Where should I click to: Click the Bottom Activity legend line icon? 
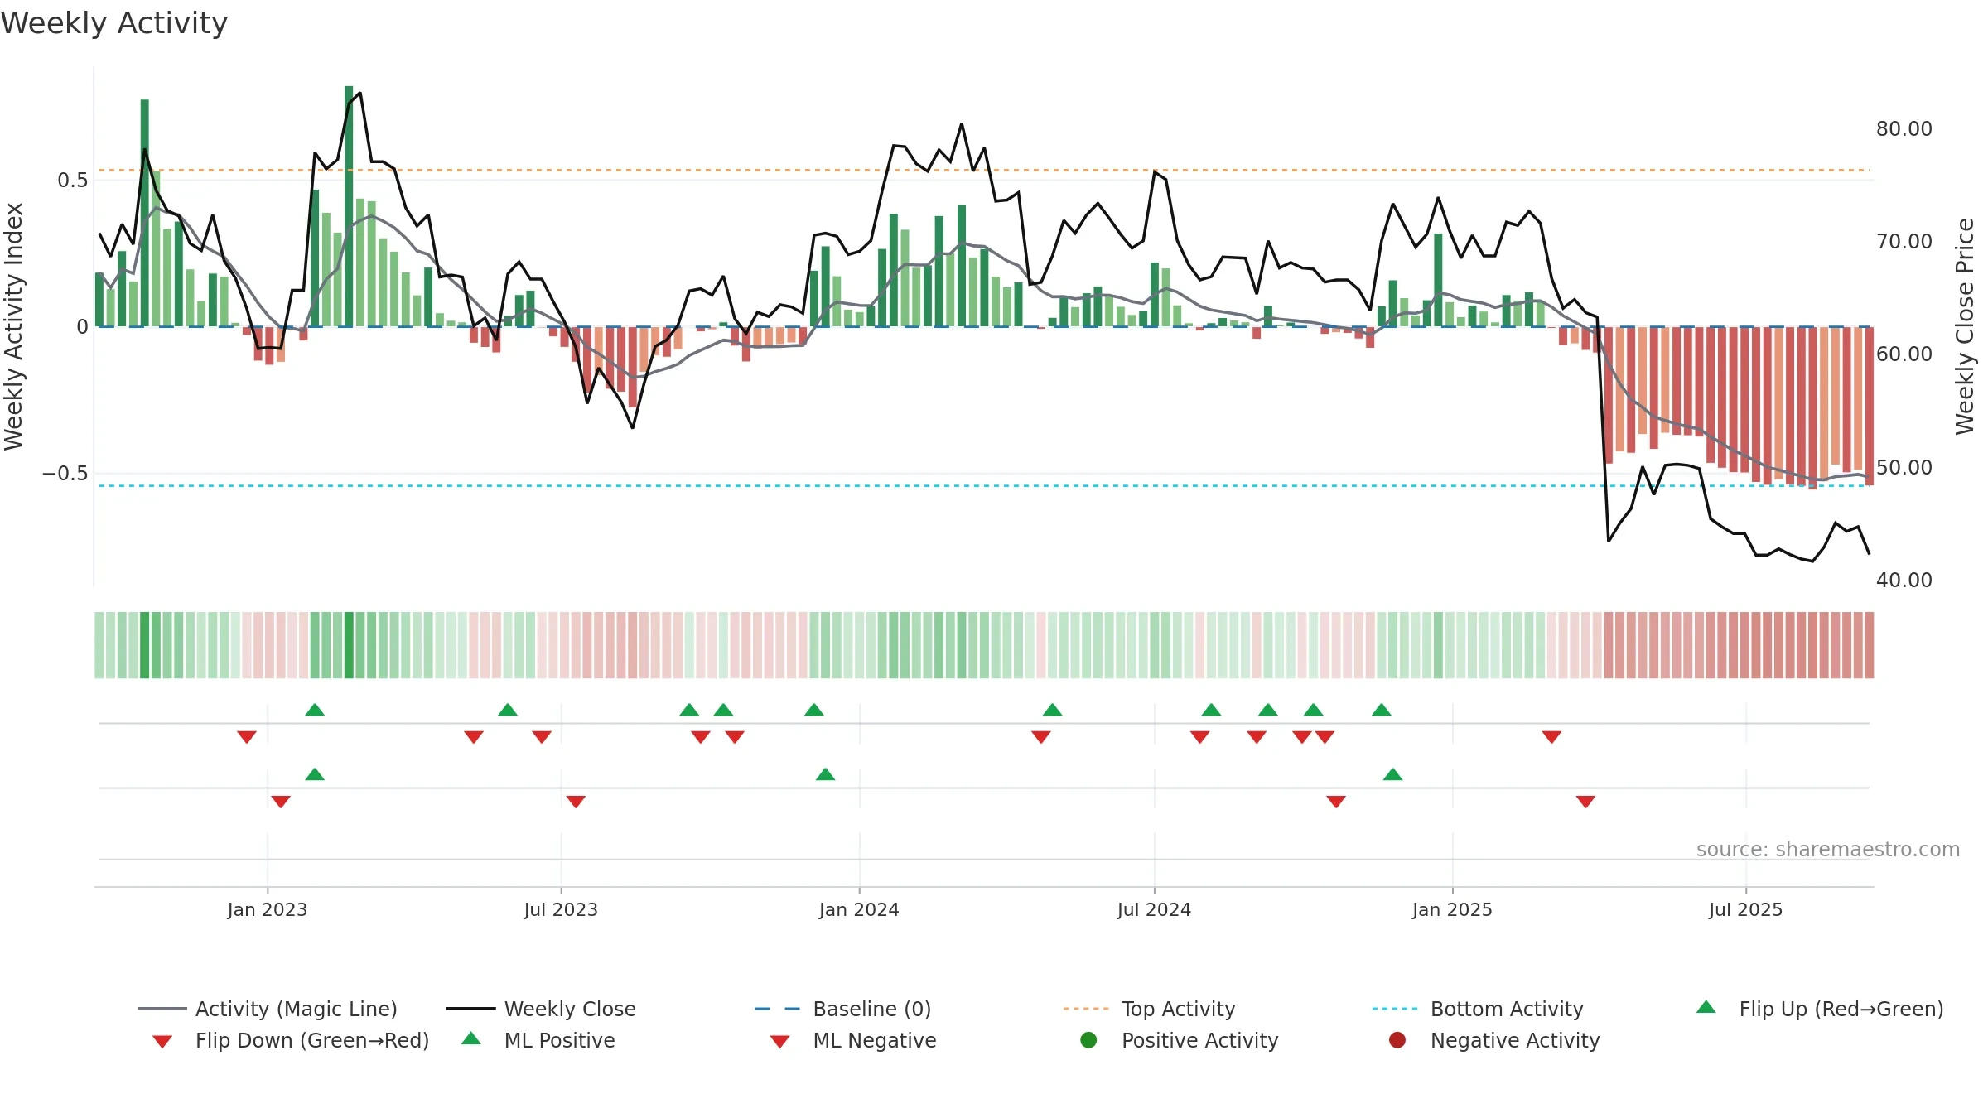pyautogui.click(x=1395, y=1009)
